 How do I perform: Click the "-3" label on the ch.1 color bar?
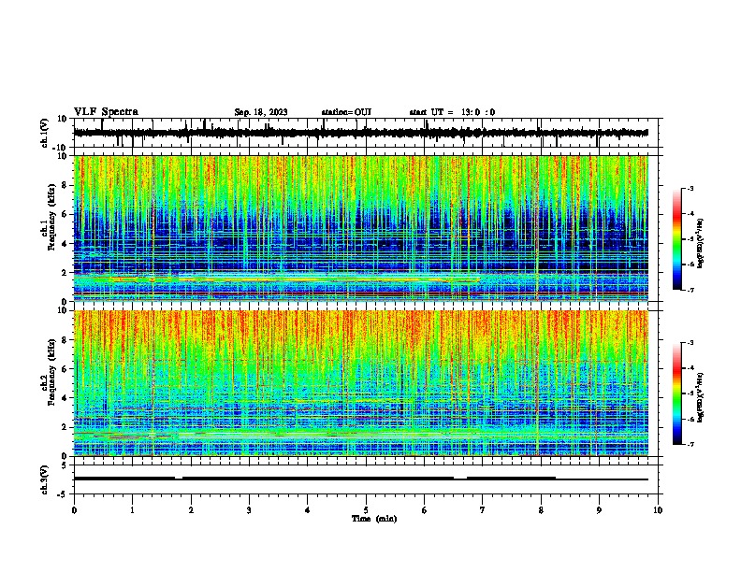tap(690, 188)
